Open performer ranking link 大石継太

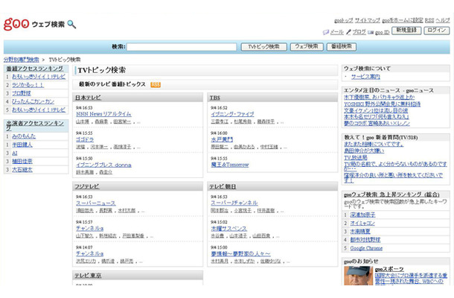point(22,170)
